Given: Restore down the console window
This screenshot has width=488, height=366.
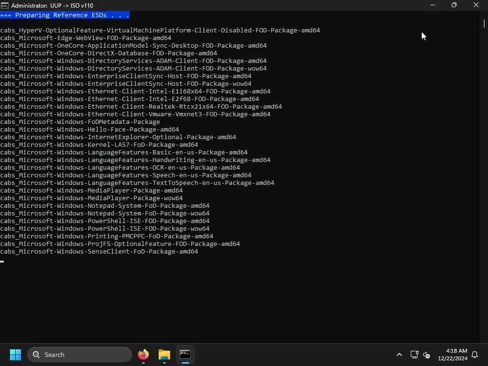Looking at the screenshot, I should [x=454, y=5].
